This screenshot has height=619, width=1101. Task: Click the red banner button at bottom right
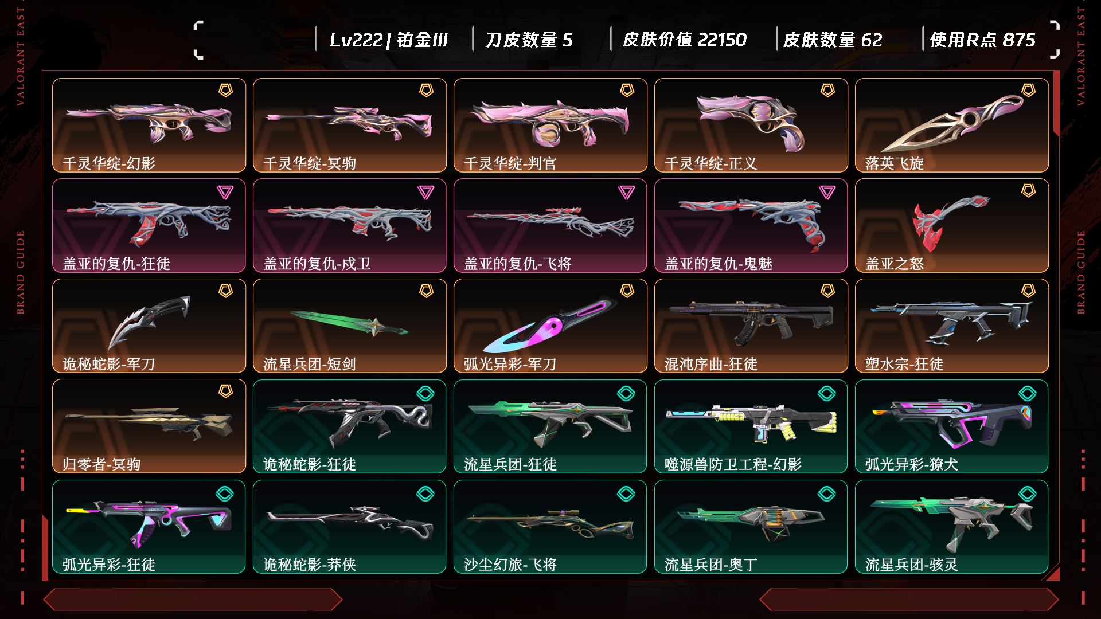coord(909,600)
